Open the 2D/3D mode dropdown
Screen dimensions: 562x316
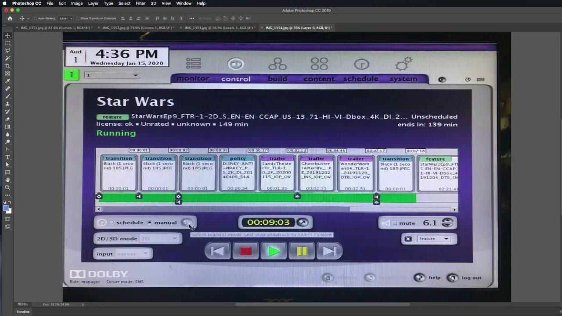point(159,238)
